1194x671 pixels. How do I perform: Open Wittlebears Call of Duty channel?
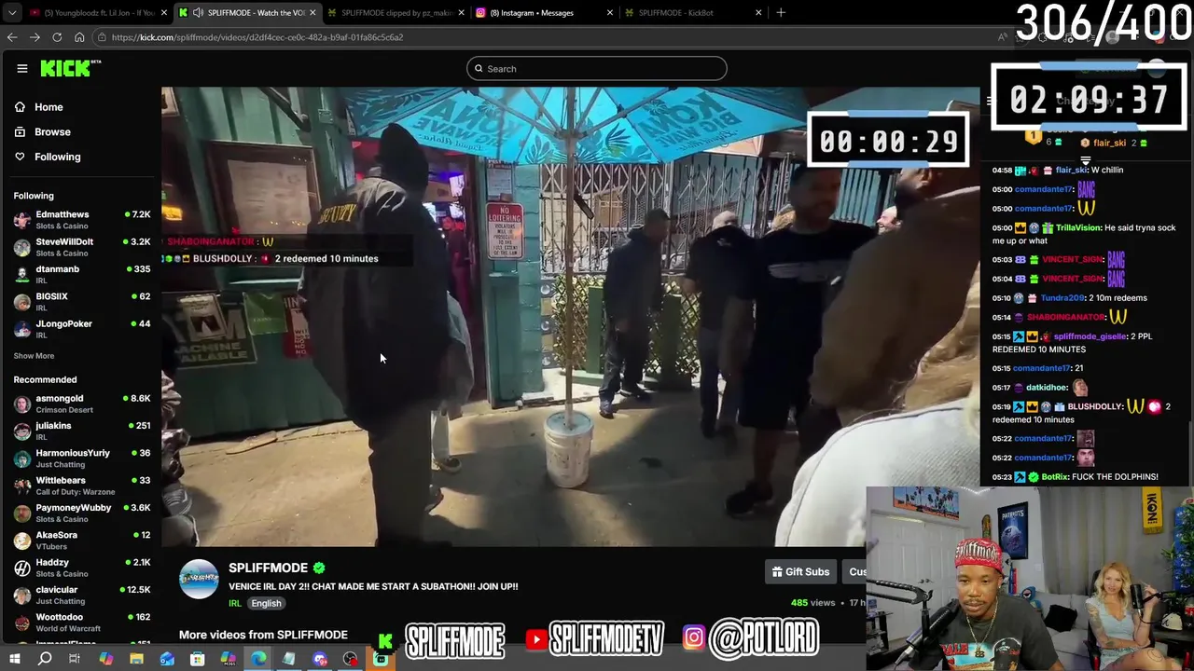point(82,486)
